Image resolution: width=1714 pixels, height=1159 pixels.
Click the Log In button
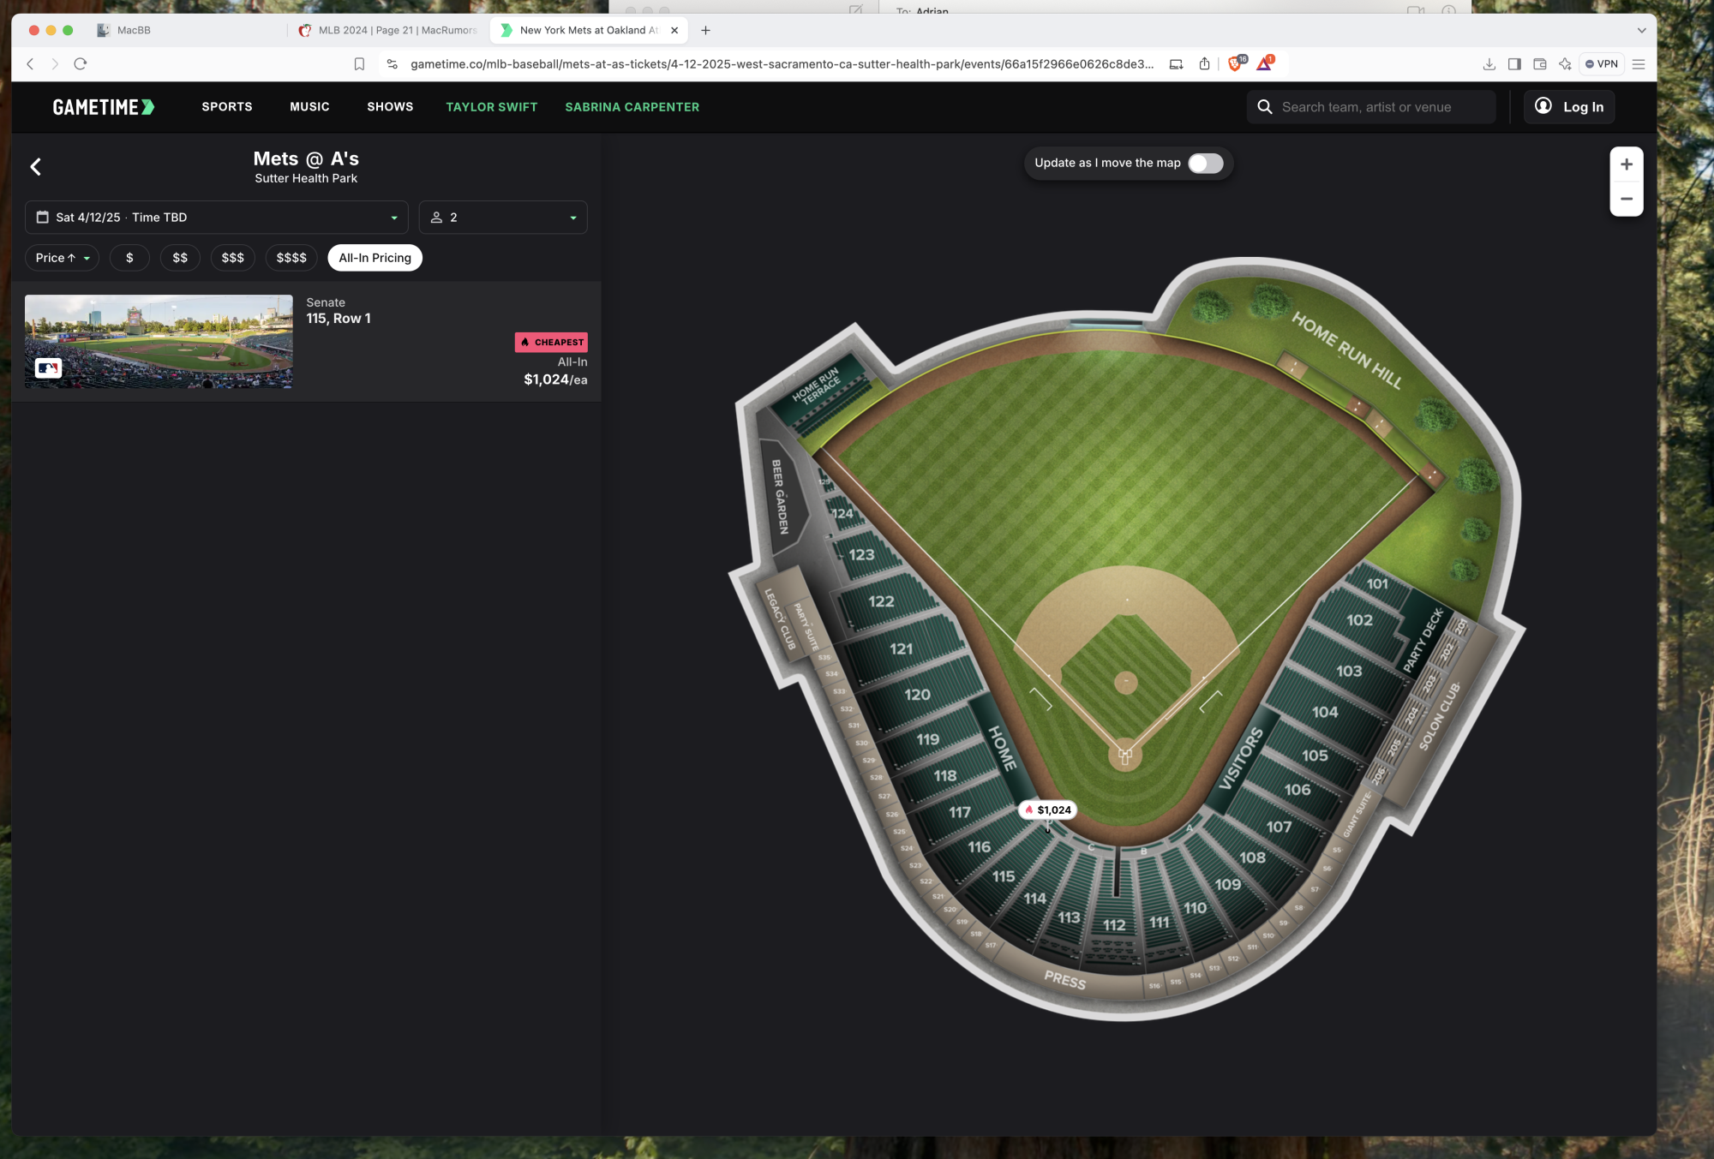(1569, 107)
